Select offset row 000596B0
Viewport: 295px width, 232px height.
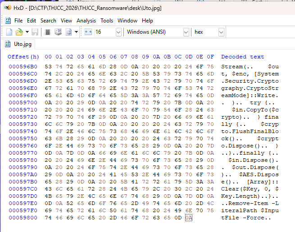[x=23, y=67]
